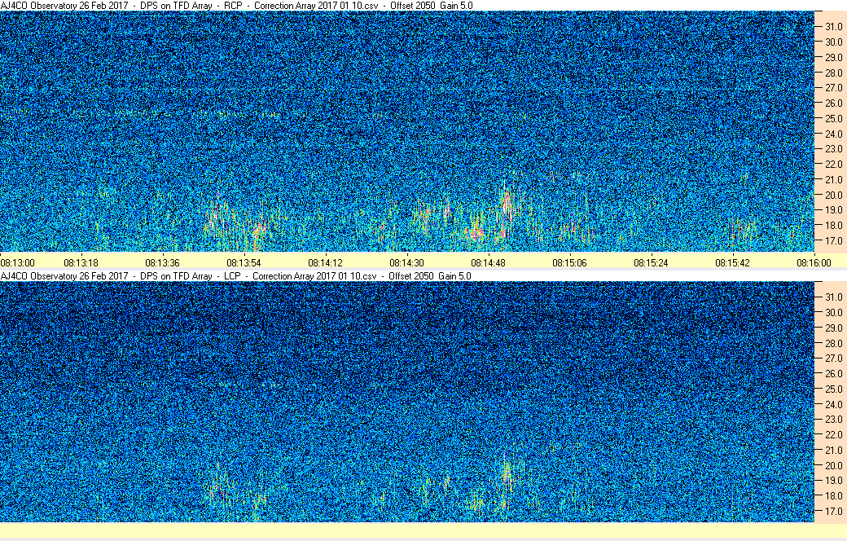Select the 08:14:30 time axis label
The image size is (847, 541).
click(407, 263)
